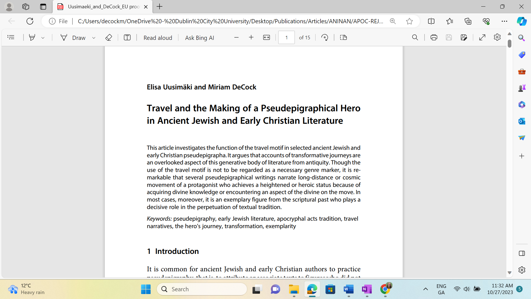Expand the highlight color dropdown arrow
The width and height of the screenshot is (531, 299).
[x=43, y=38]
